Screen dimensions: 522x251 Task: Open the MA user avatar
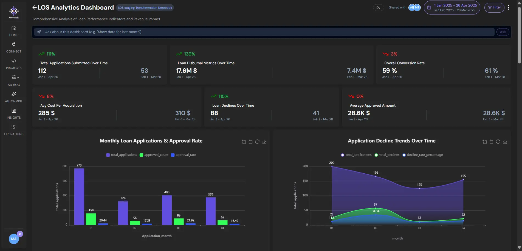pyautogui.click(x=14, y=239)
